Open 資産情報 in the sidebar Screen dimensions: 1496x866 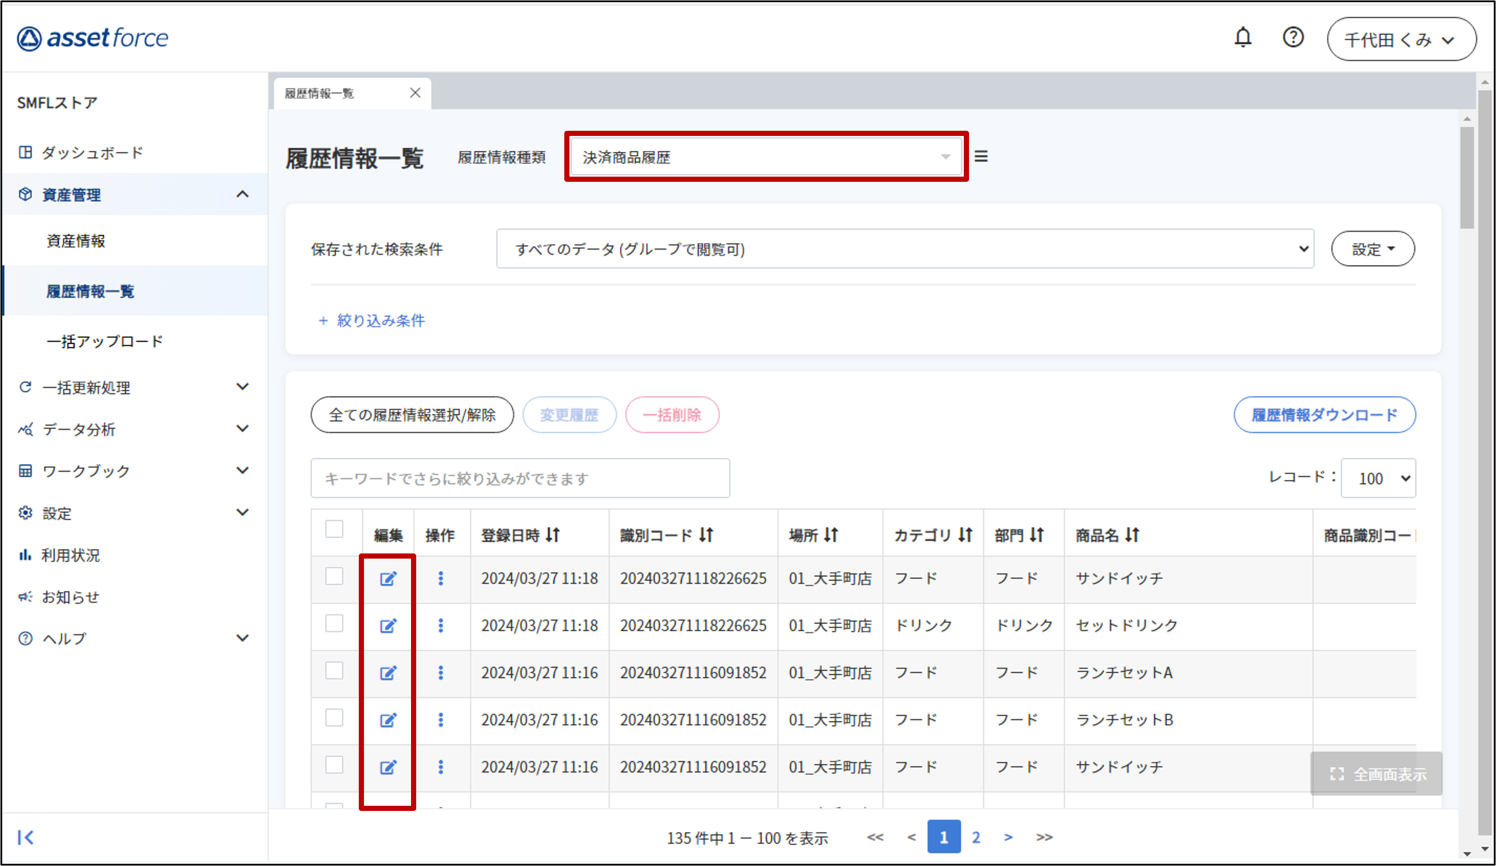pos(76,241)
